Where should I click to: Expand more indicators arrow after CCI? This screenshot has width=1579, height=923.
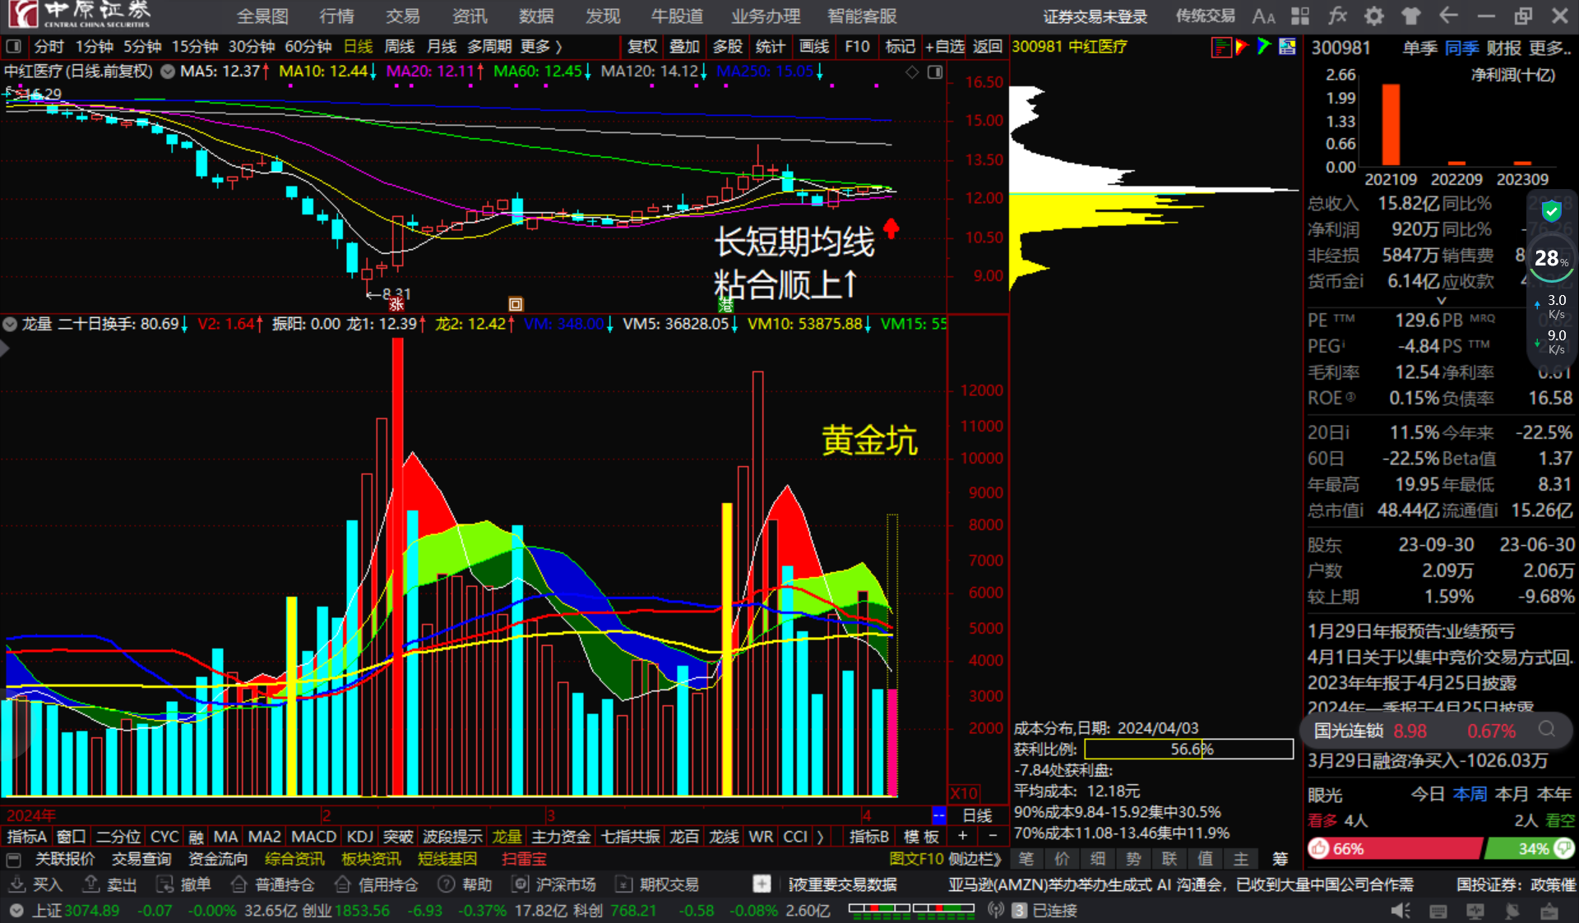coord(820,837)
